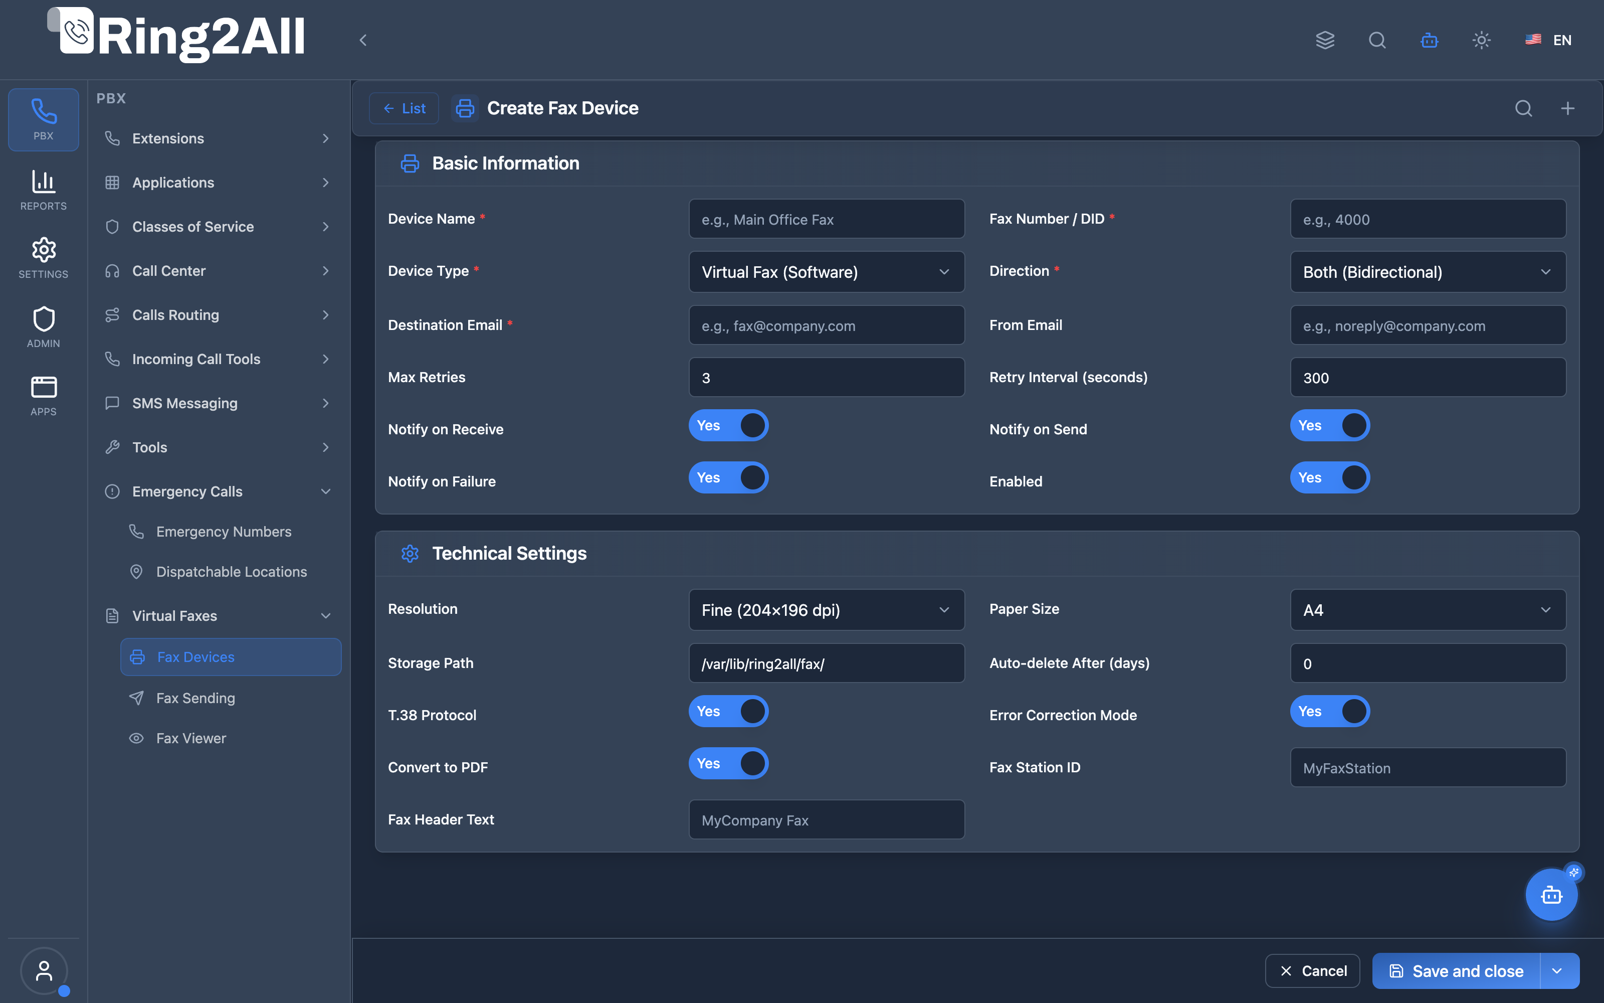Open the Admin shield section
The image size is (1604, 1003).
click(43, 327)
